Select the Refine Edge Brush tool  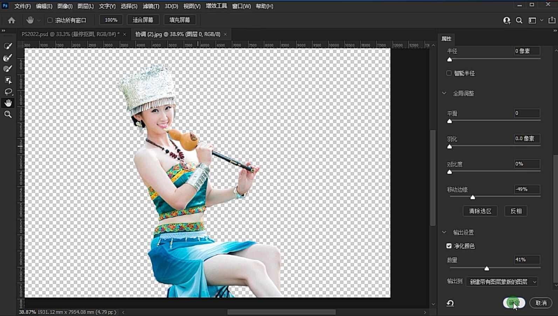pyautogui.click(x=8, y=57)
